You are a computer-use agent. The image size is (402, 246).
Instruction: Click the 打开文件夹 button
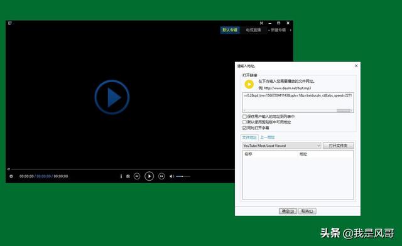click(x=338, y=146)
